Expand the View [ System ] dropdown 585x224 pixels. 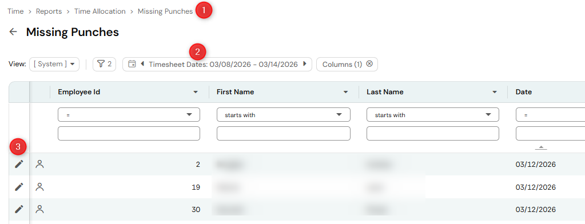[54, 64]
